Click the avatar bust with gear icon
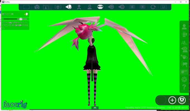Image resolution: width=190 pixels, height=111 pixels. click(x=90, y=7)
